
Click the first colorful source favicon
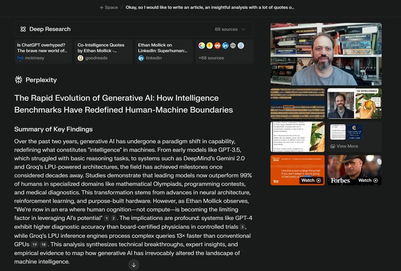pyautogui.click(x=202, y=46)
